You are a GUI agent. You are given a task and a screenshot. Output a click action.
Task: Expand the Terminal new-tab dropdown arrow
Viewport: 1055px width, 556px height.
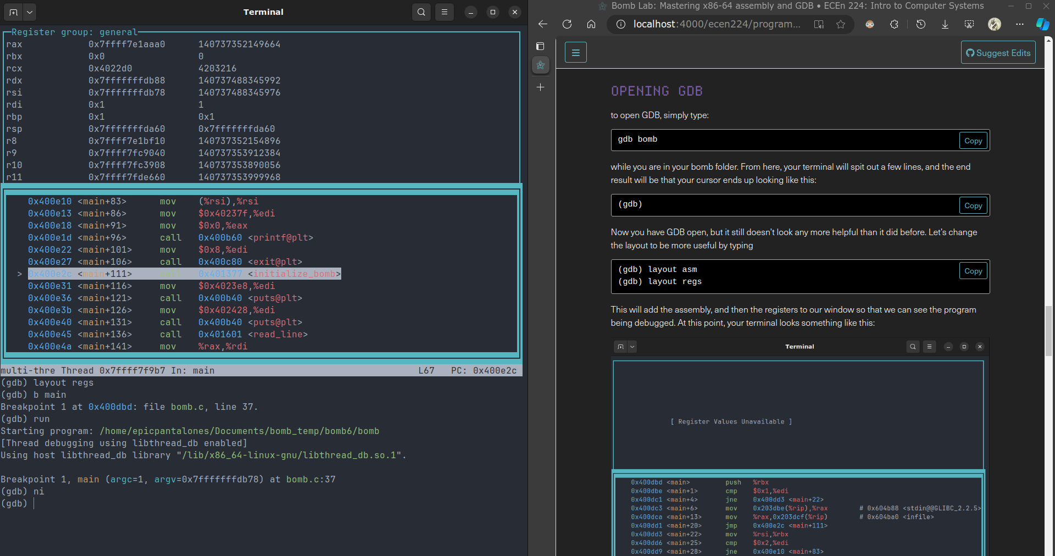(30, 12)
